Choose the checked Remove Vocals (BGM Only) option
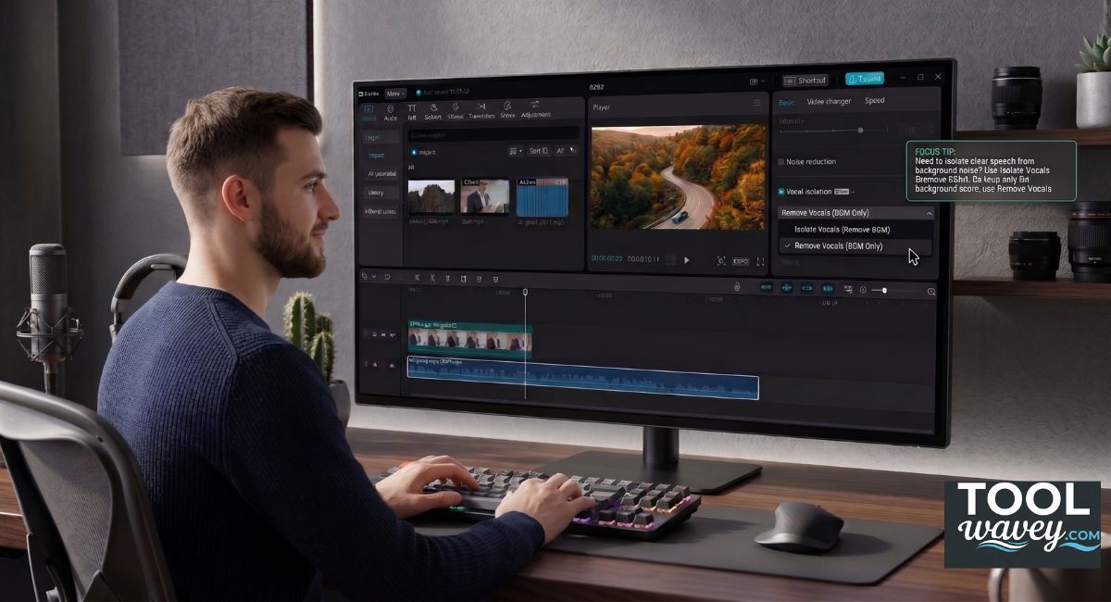1111x602 pixels. (855, 246)
